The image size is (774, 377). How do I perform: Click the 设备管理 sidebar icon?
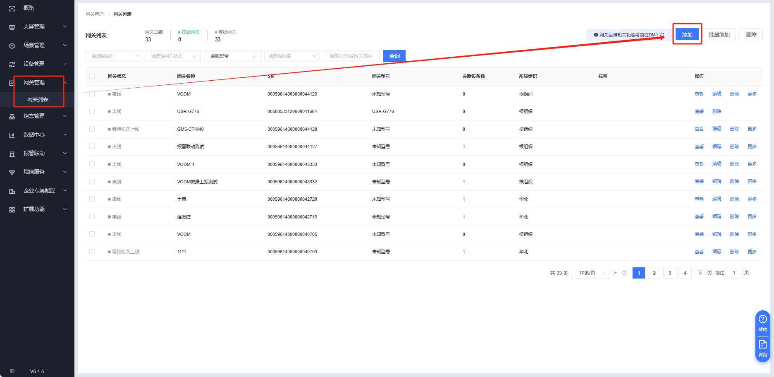[x=12, y=64]
